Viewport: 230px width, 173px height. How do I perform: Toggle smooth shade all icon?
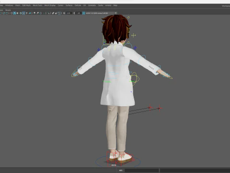(15, 13)
